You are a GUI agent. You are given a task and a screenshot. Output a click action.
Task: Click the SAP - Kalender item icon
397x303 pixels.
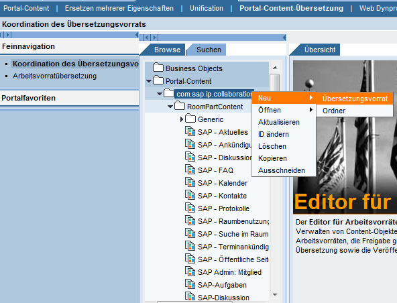190,182
